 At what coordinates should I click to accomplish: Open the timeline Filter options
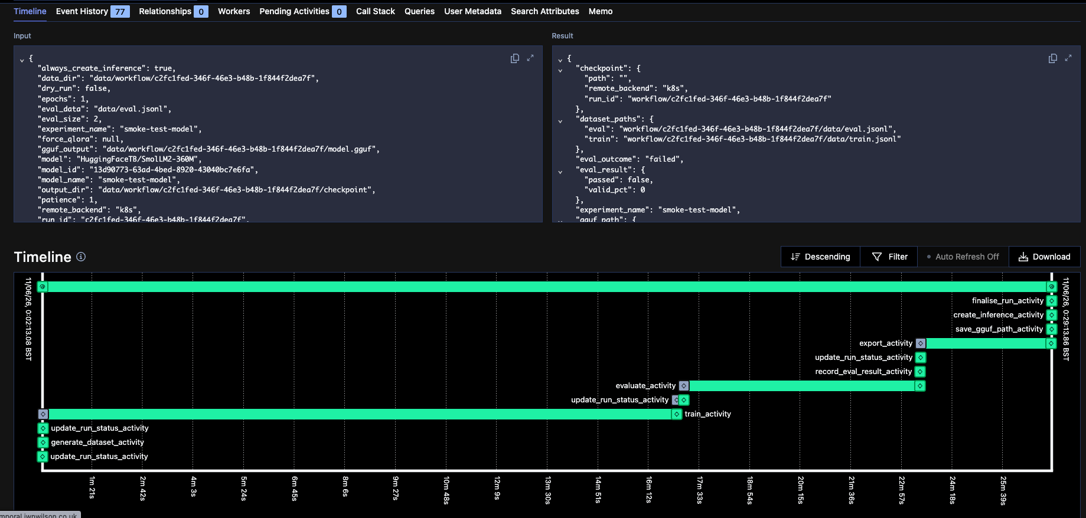pyautogui.click(x=889, y=257)
